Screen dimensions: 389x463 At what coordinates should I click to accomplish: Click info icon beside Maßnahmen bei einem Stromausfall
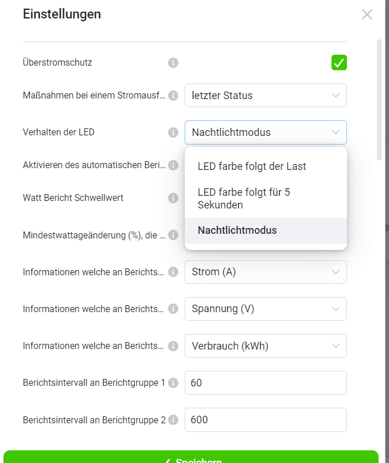(x=173, y=96)
